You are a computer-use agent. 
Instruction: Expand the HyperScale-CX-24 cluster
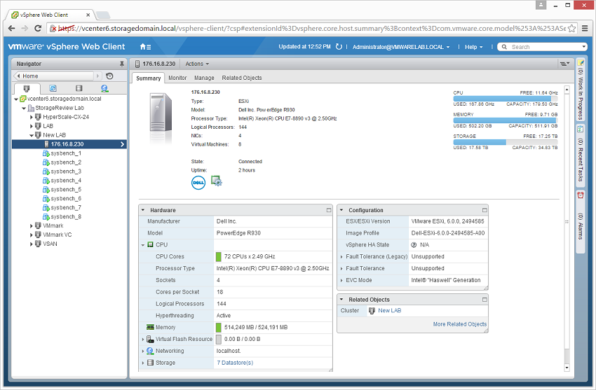pos(32,117)
